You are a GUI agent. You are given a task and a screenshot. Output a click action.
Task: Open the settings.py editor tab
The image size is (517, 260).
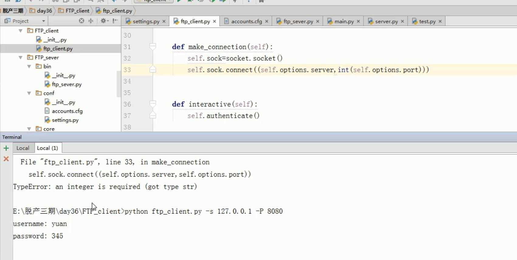coord(146,21)
